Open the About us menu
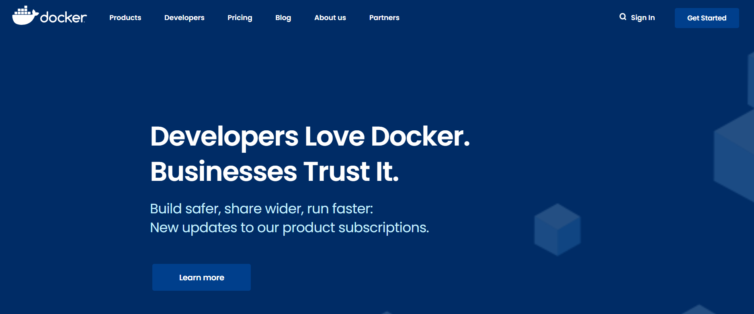Image resolution: width=754 pixels, height=314 pixels. pos(330,18)
